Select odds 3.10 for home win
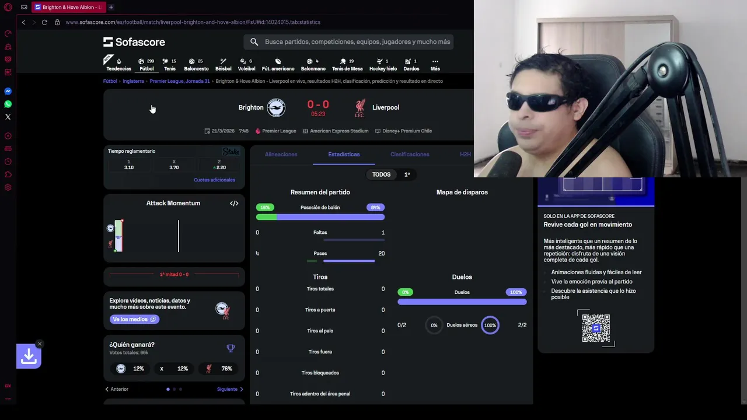This screenshot has width=747, height=420. pos(129,165)
